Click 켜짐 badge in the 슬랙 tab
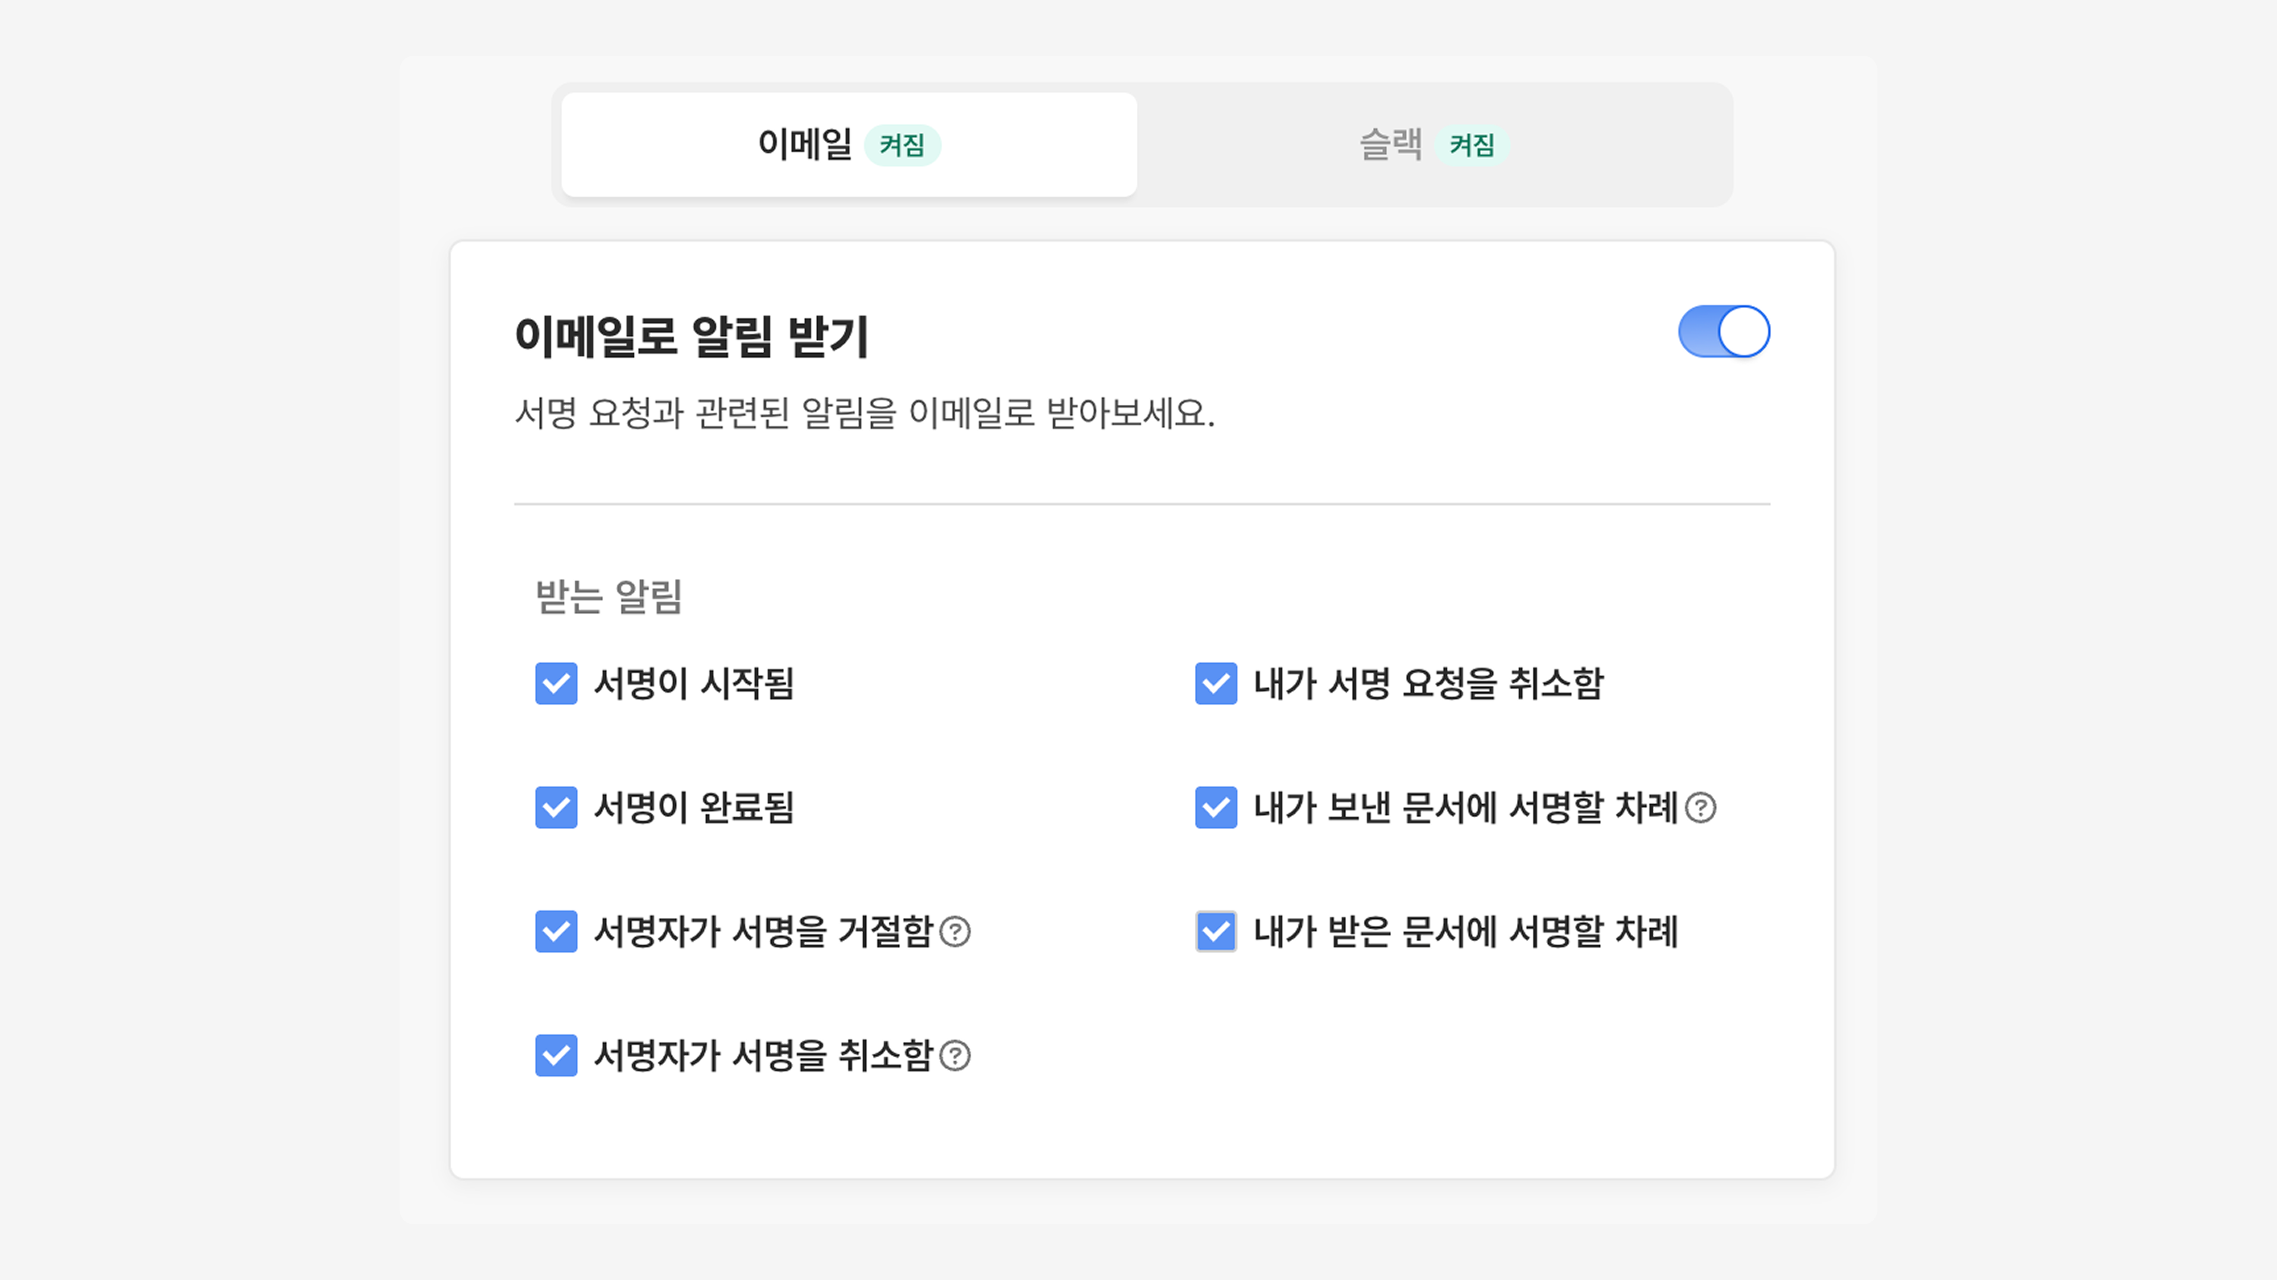 (x=1472, y=145)
